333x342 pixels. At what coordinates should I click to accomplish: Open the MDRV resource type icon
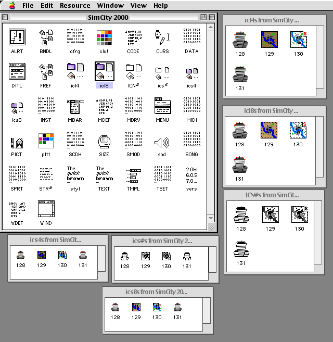(x=134, y=106)
